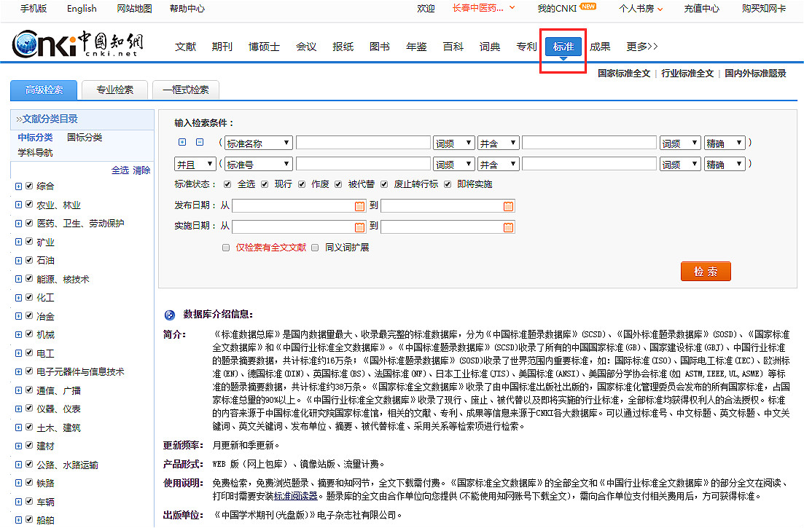Remove a search condition row with minus icon
Screen dimensions: 804x528
200,142
